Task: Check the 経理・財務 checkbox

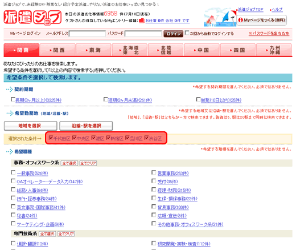Action: pos(154,189)
